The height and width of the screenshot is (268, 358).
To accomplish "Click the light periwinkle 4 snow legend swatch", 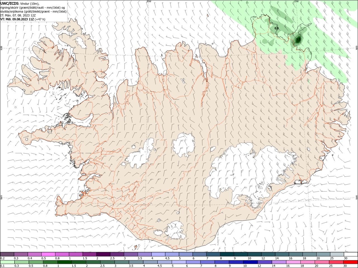I will click(158, 254).
